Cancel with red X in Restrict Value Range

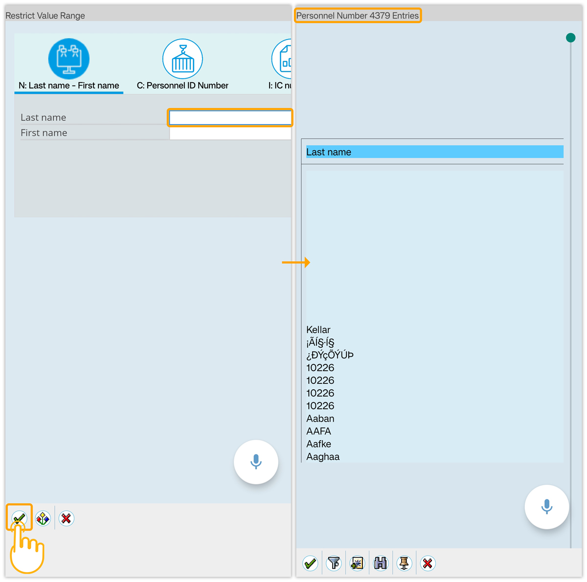tap(67, 518)
